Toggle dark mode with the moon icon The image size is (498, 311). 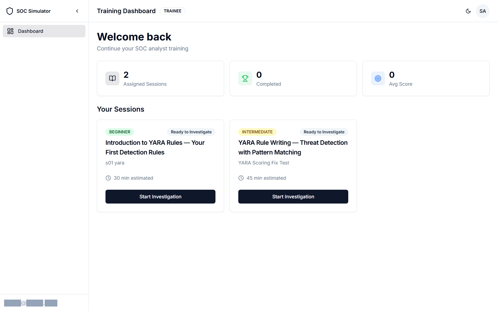coord(468,11)
